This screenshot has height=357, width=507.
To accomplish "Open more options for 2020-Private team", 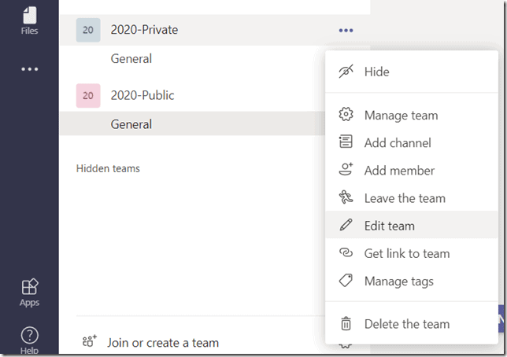I will point(346,31).
